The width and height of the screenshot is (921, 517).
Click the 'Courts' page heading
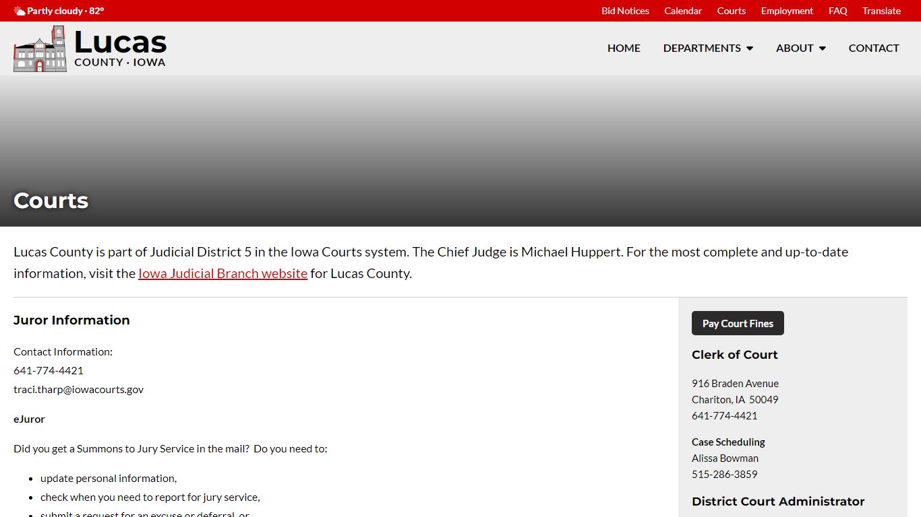tap(51, 200)
